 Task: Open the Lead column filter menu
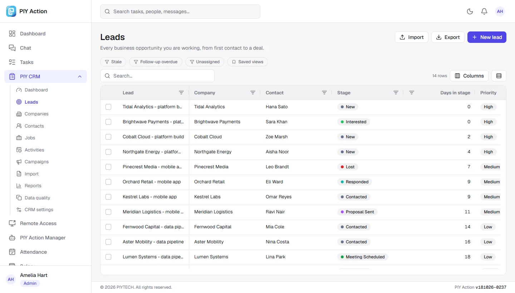[x=181, y=93]
